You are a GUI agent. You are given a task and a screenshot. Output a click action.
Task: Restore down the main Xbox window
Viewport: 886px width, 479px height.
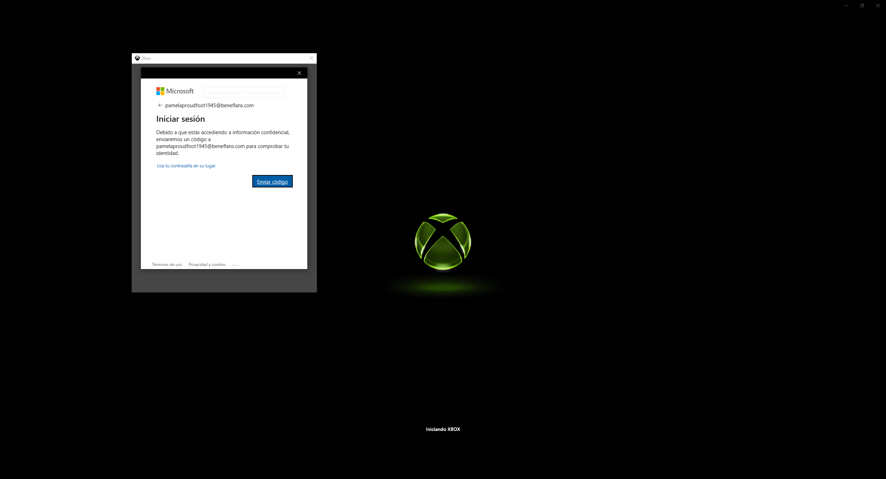pyautogui.click(x=862, y=6)
